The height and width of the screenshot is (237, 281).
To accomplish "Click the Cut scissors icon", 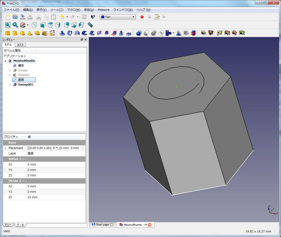I will pyautogui.click(x=39, y=17).
